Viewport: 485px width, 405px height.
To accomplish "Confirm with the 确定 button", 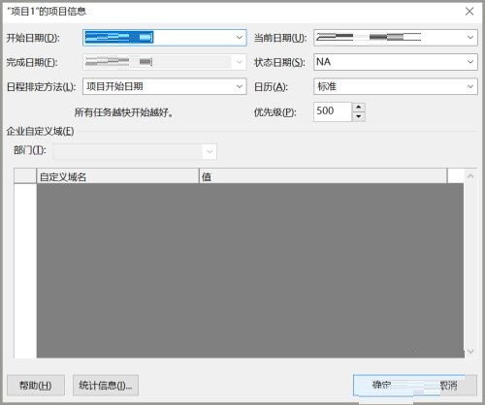I will tap(381, 385).
